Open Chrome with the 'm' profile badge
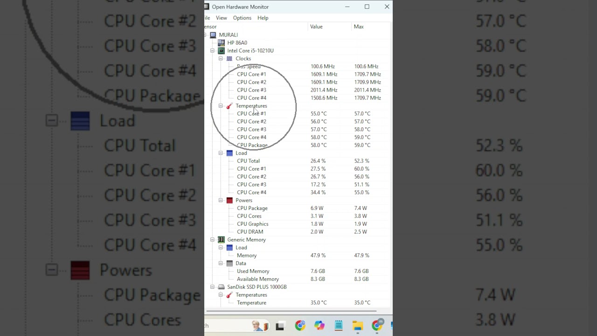Screen dimensions: 597x336 pyautogui.click(x=377, y=325)
